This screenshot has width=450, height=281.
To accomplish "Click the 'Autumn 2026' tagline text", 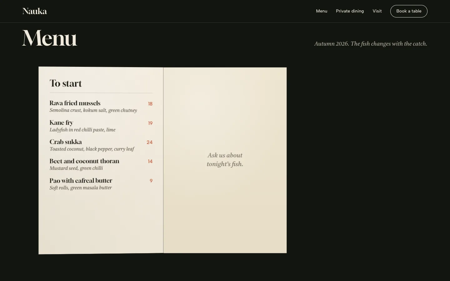I will (371, 44).
